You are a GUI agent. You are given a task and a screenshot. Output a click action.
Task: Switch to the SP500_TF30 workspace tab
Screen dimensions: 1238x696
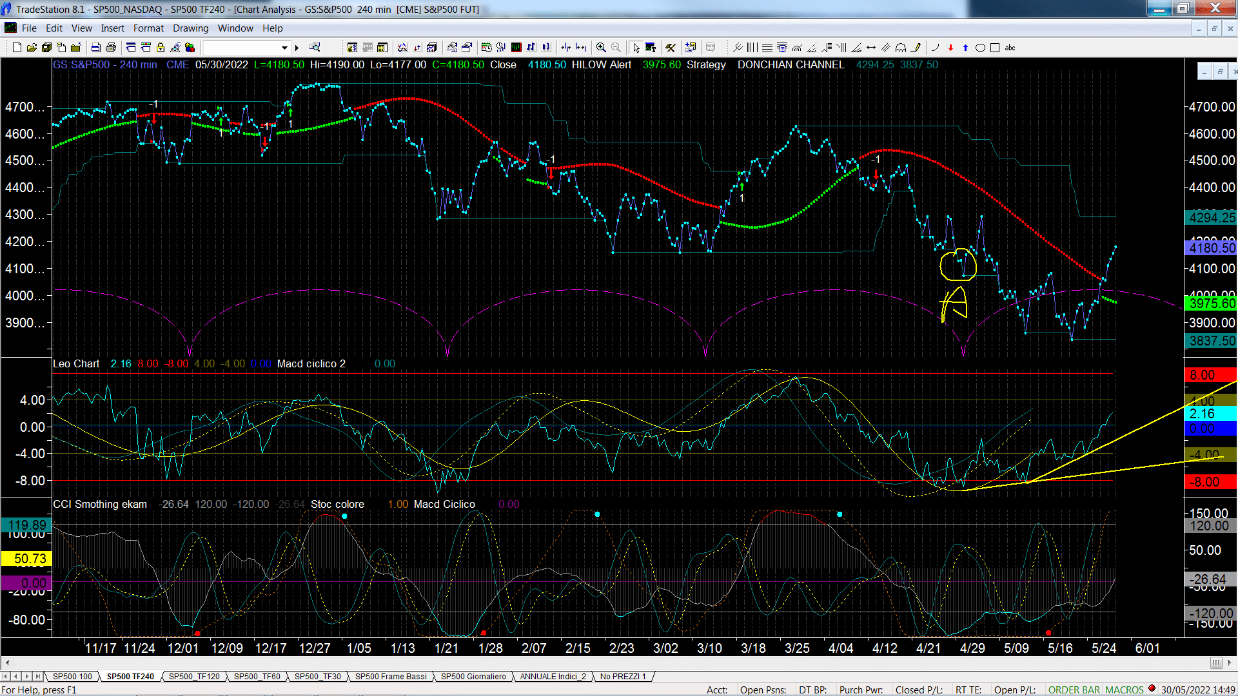pos(317,676)
